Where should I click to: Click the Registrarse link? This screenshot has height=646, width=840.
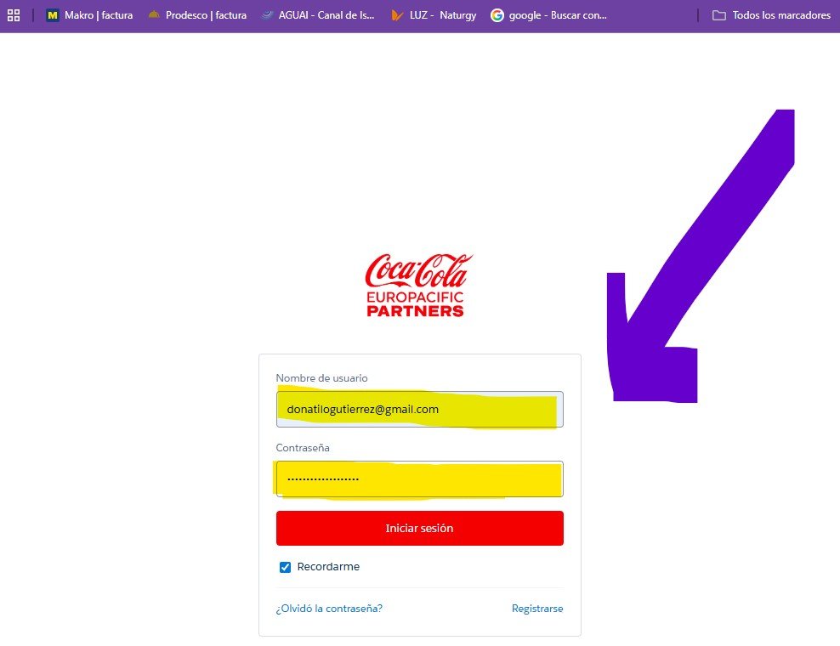point(536,609)
